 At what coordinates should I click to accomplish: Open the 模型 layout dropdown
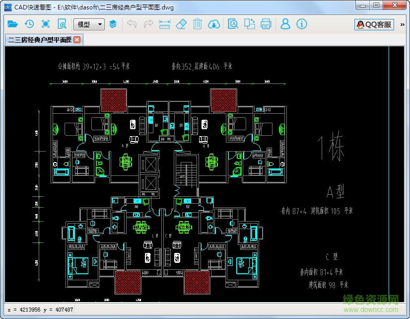(89, 24)
